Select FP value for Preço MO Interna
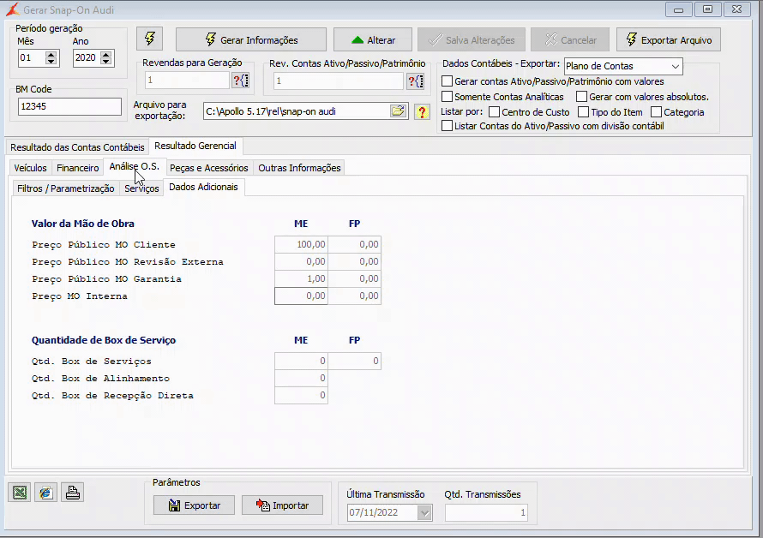The width and height of the screenshot is (763, 538). coord(354,296)
